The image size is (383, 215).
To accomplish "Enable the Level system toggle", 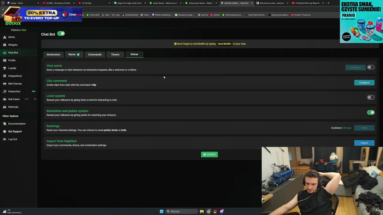I will [x=371, y=97].
